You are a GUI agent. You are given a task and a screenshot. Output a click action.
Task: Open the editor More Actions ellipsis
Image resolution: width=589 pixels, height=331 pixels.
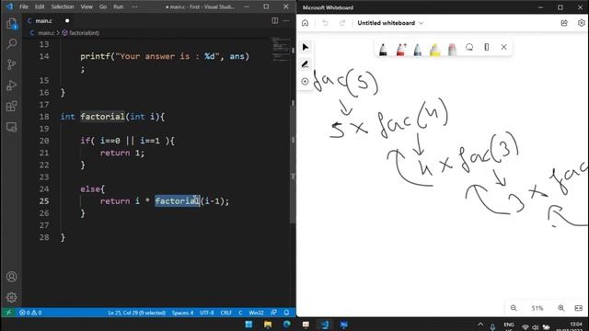(286, 20)
